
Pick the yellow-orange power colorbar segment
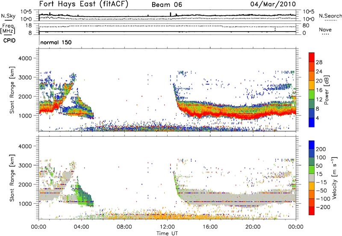pos(312,85)
